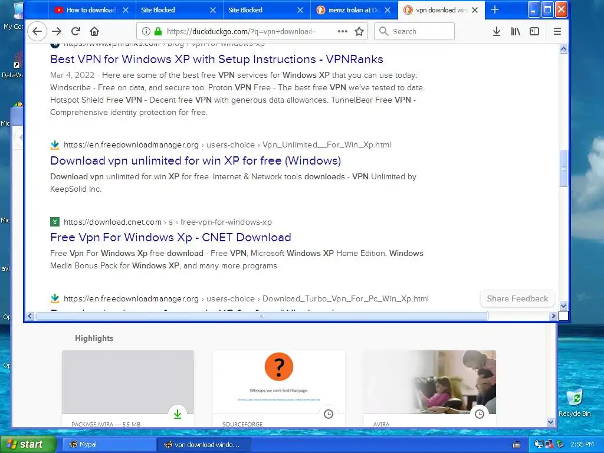Click horizontal scrollbar left arrow
The height and width of the screenshot is (453, 604).
(30, 316)
